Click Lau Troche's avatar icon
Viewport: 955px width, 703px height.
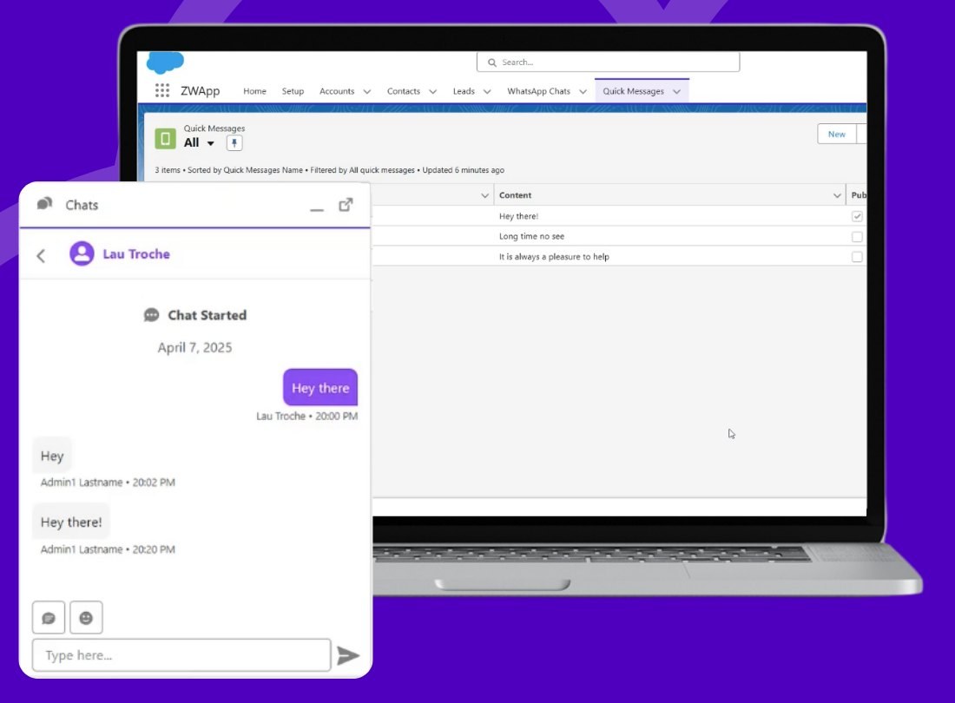point(82,253)
